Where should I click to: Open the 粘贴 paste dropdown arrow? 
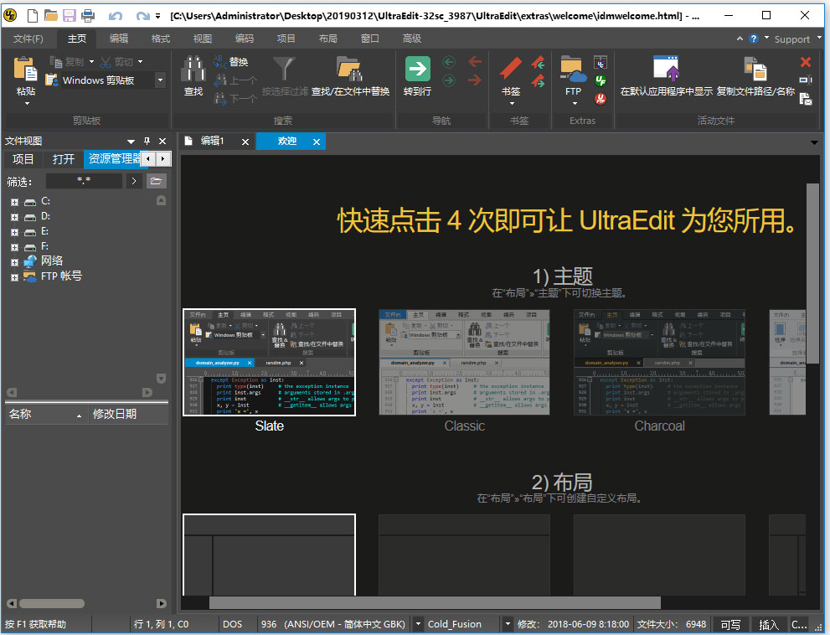tap(26, 103)
